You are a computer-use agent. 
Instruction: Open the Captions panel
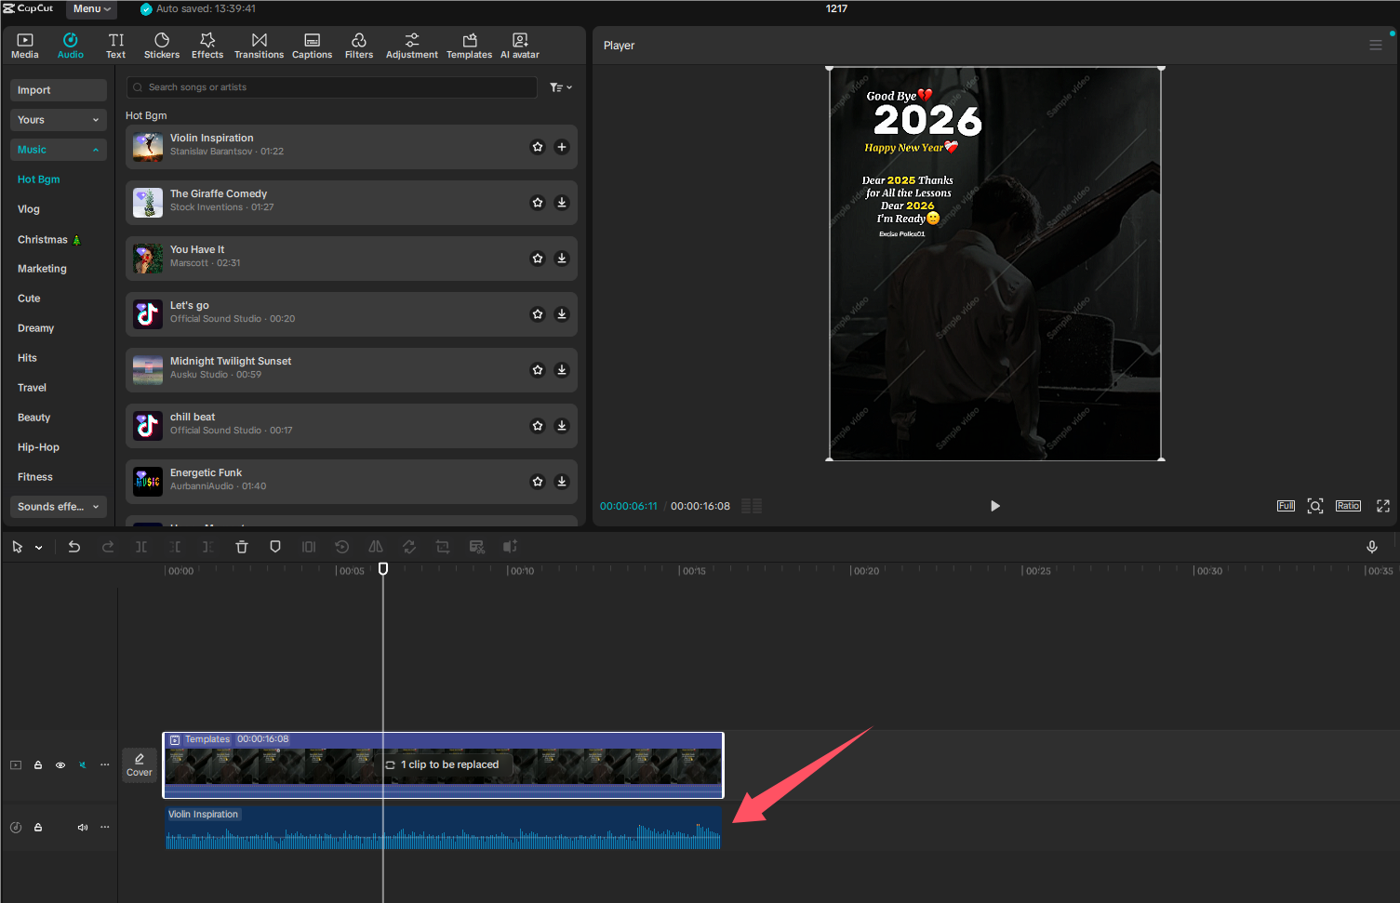[x=312, y=44]
